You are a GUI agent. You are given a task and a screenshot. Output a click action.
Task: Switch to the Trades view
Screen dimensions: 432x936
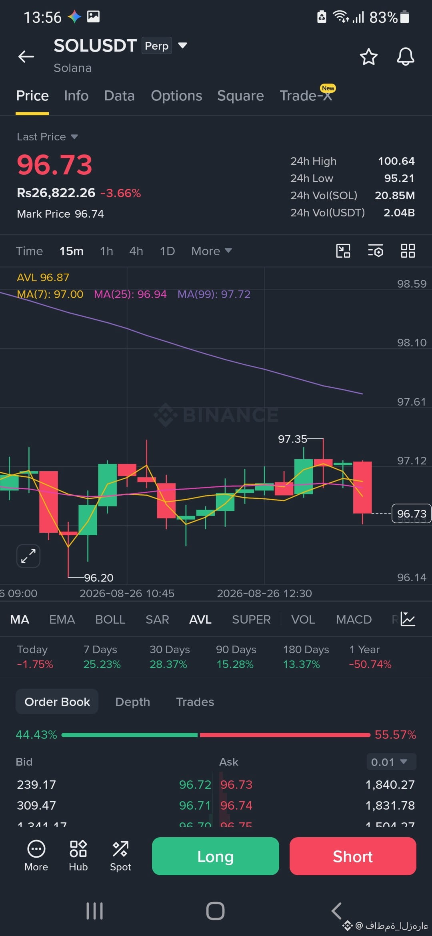(195, 702)
